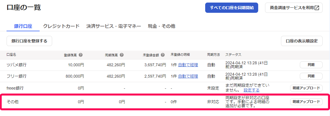Select ツバメ銀行 account name
Image resolution: width=330 pixels, height=116 pixels.
click(17, 65)
